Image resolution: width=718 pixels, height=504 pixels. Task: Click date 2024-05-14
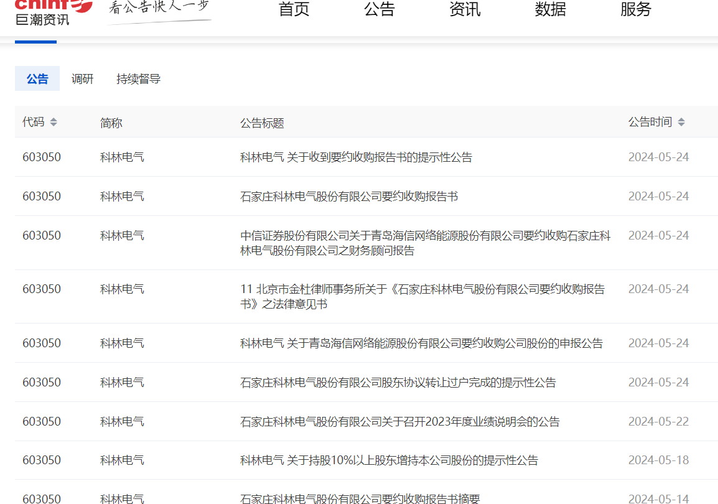[658, 498]
